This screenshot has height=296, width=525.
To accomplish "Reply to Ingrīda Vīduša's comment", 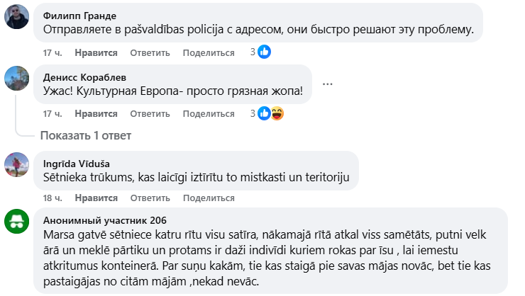I will 150,199.
